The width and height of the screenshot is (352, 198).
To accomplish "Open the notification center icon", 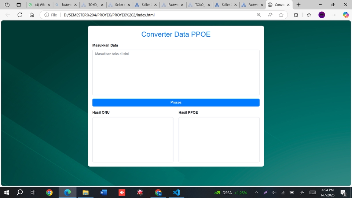I will (x=343, y=192).
